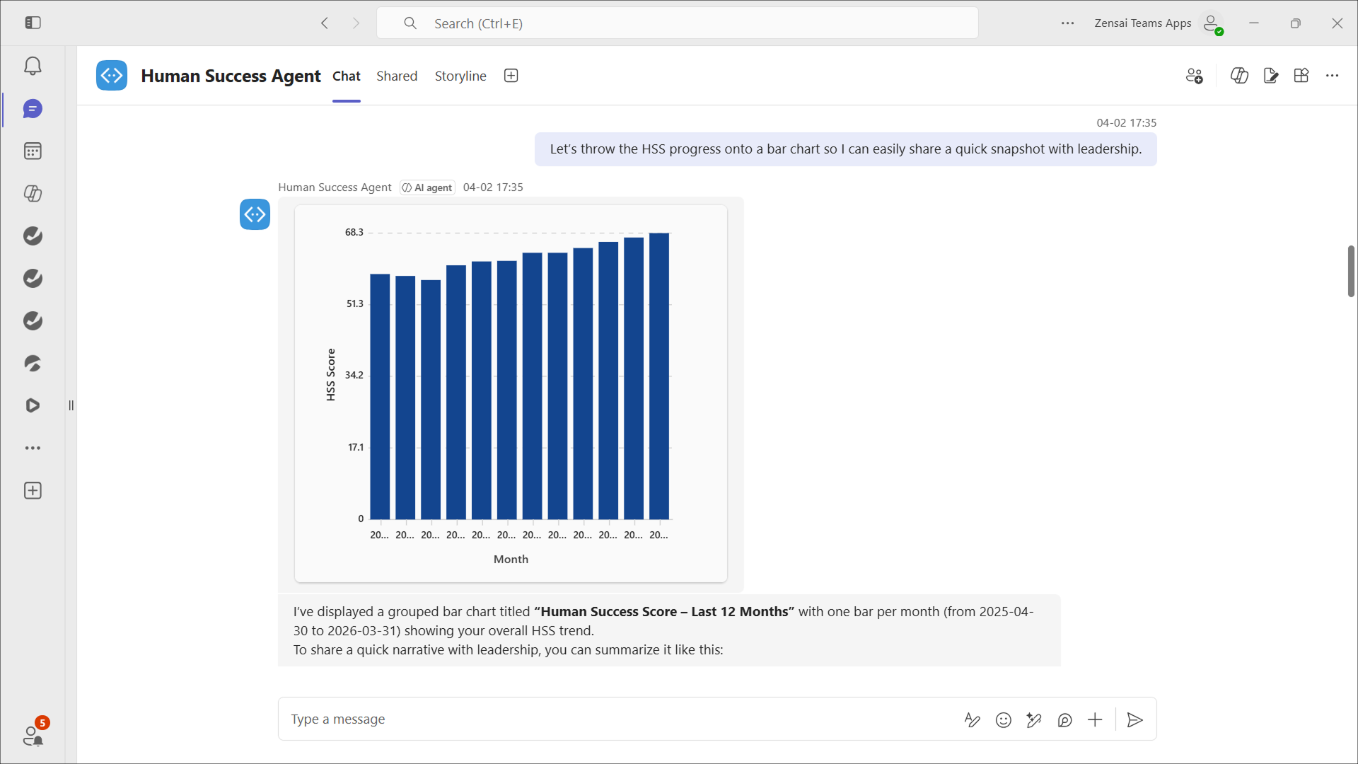Click add people to chat icon

1194,76
